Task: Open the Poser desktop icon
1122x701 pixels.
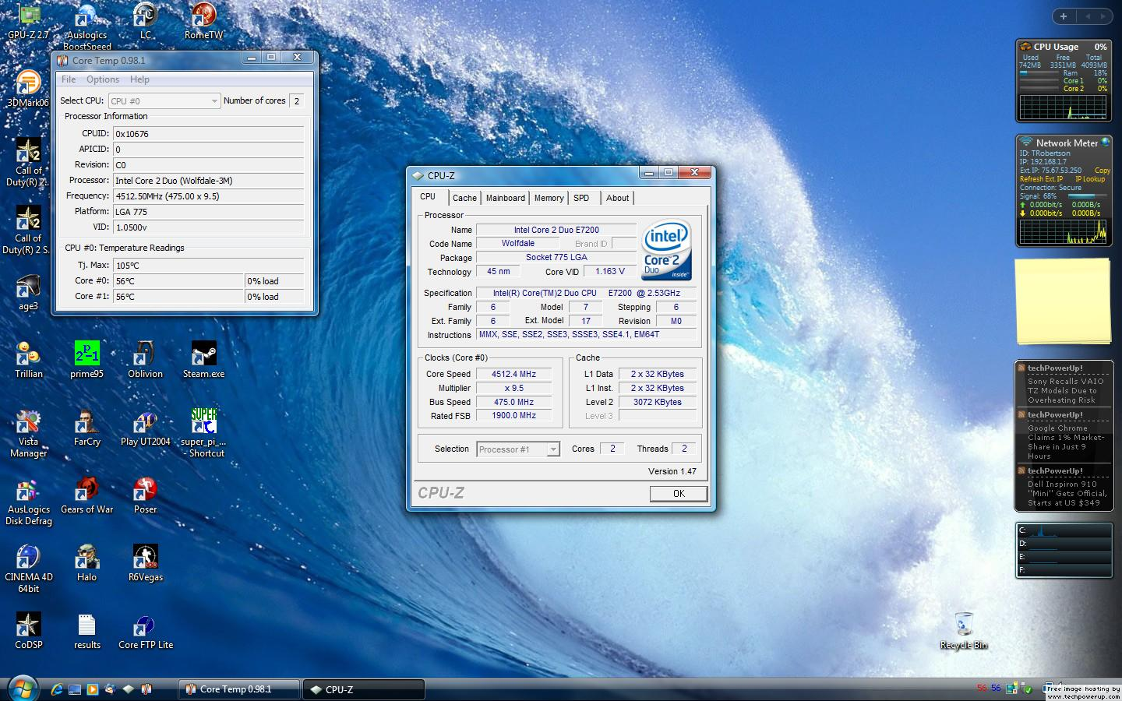Action: point(145,496)
